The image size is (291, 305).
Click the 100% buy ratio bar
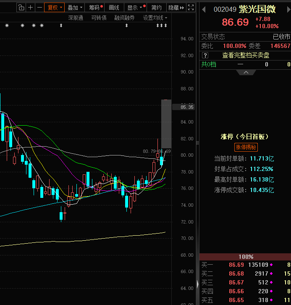coord(245,257)
